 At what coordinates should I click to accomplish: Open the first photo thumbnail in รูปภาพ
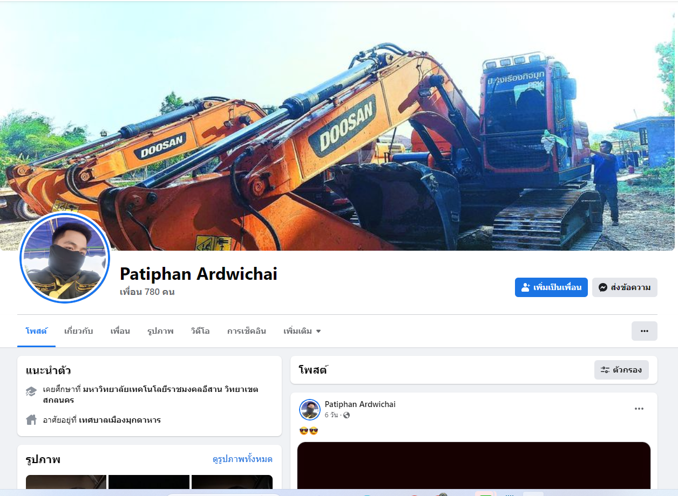(x=66, y=482)
